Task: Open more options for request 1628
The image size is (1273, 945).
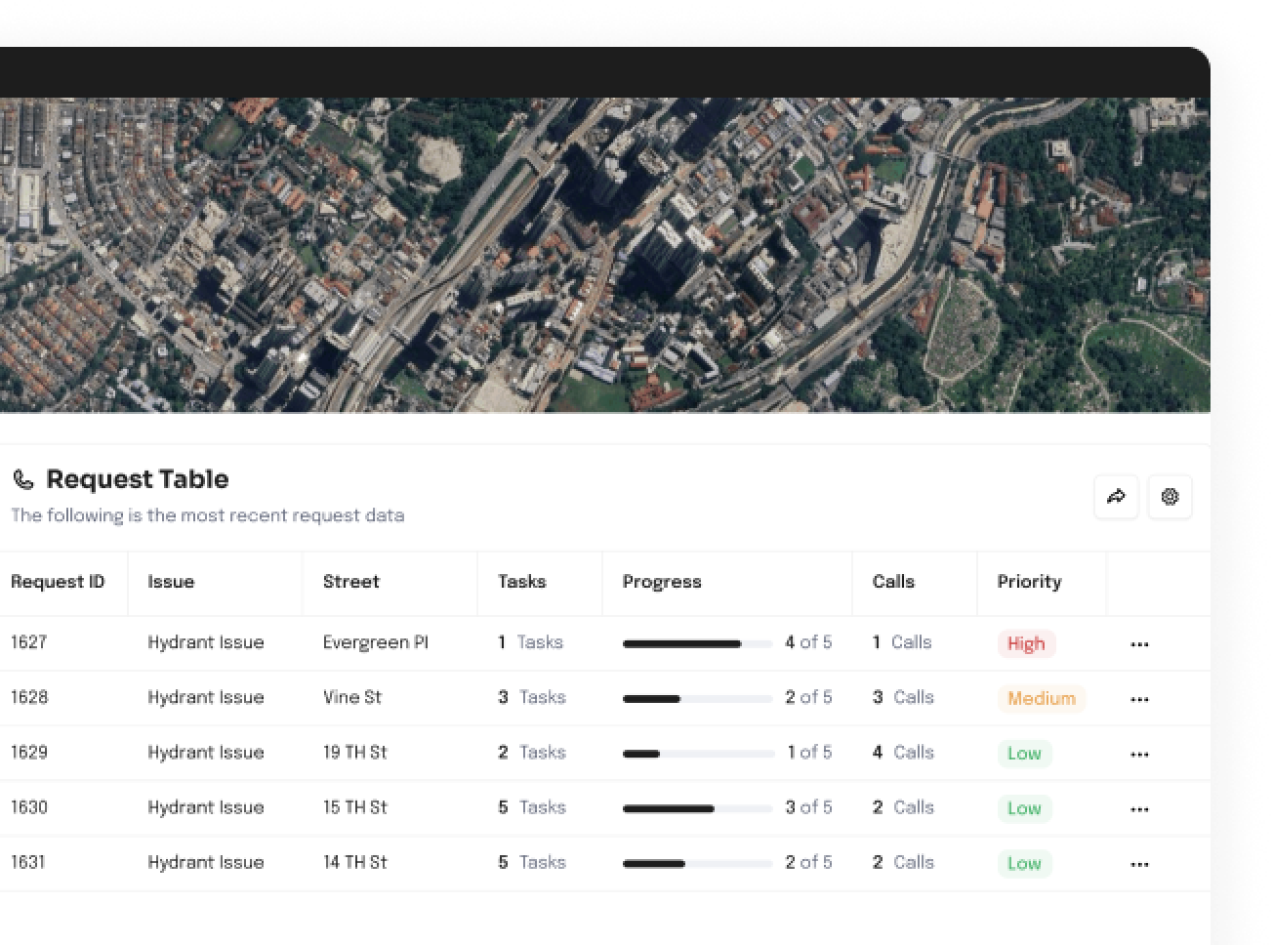Action: (1139, 699)
